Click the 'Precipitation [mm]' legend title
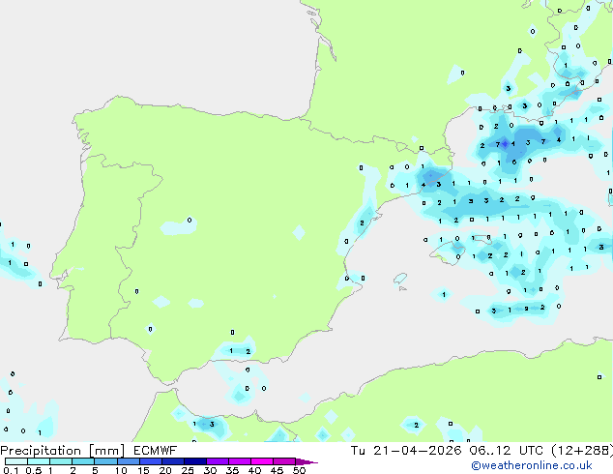The width and height of the screenshot is (613, 474). 63,451
